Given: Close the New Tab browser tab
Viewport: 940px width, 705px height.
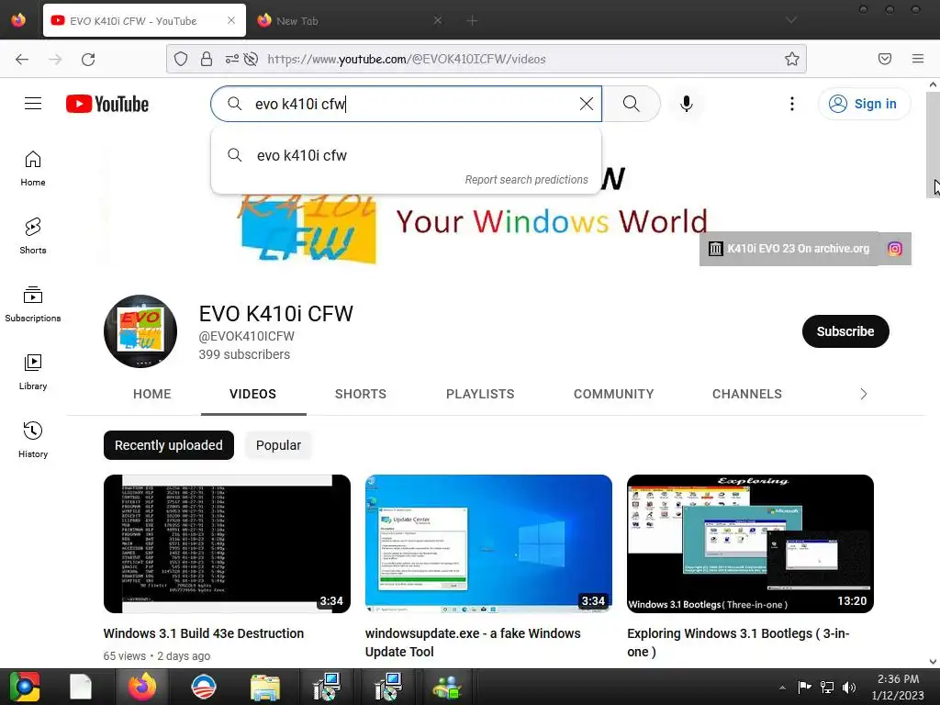Looking at the screenshot, I should click(x=438, y=20).
